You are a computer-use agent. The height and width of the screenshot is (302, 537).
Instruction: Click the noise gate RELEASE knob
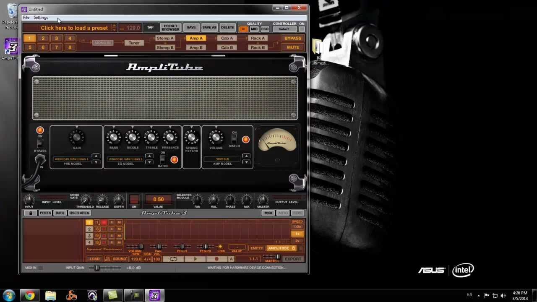point(102,200)
